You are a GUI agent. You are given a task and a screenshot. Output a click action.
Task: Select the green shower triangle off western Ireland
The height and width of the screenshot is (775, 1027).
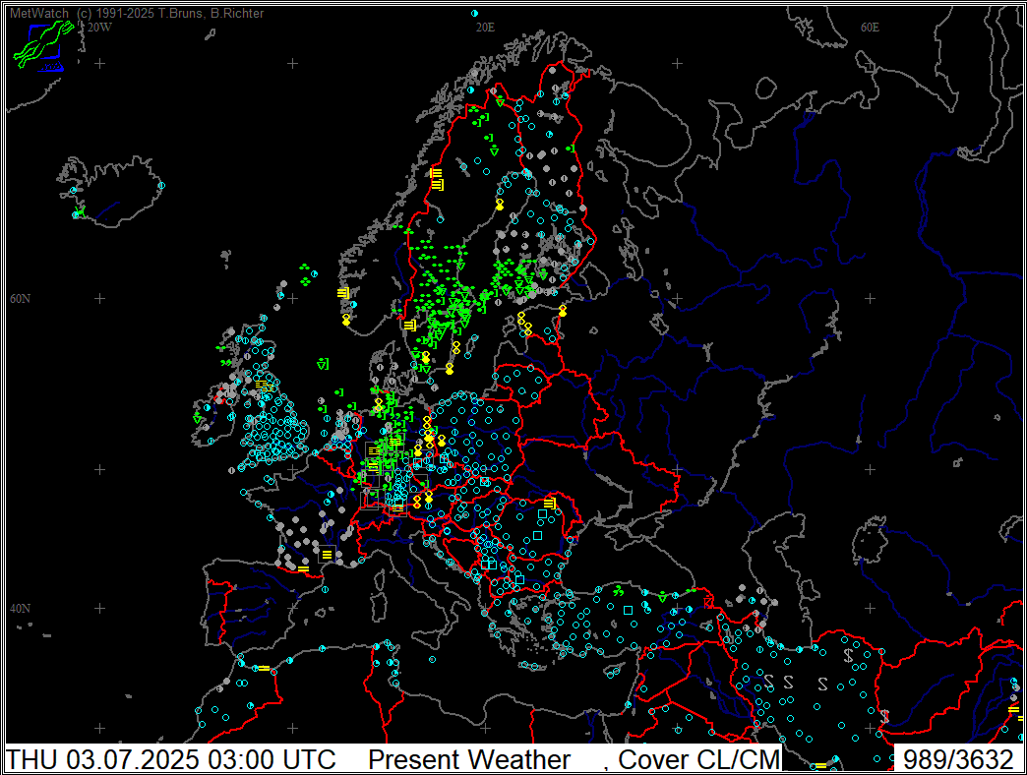[x=197, y=418]
